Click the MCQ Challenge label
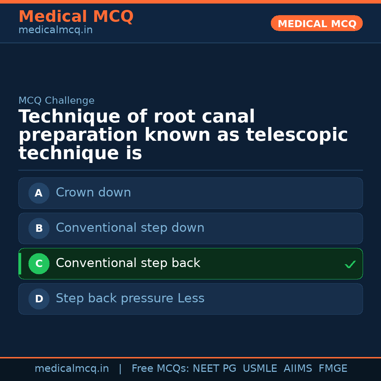The height and width of the screenshot is (381, 381). 56,101
